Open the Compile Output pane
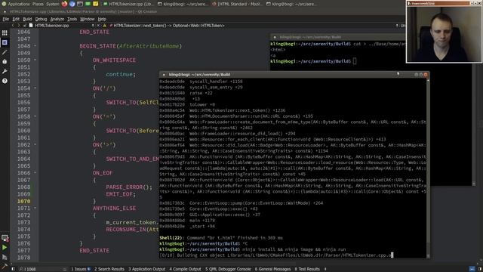The width and height of the screenshot is (483, 272). point(185,269)
